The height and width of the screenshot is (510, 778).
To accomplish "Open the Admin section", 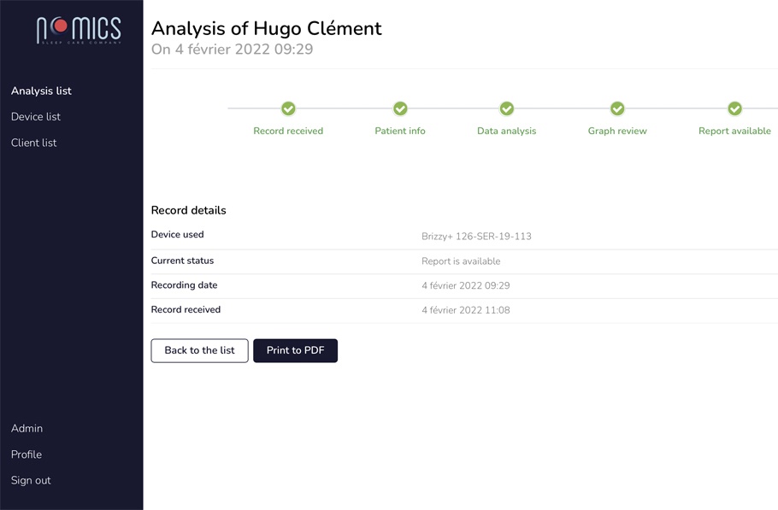I will (x=27, y=428).
